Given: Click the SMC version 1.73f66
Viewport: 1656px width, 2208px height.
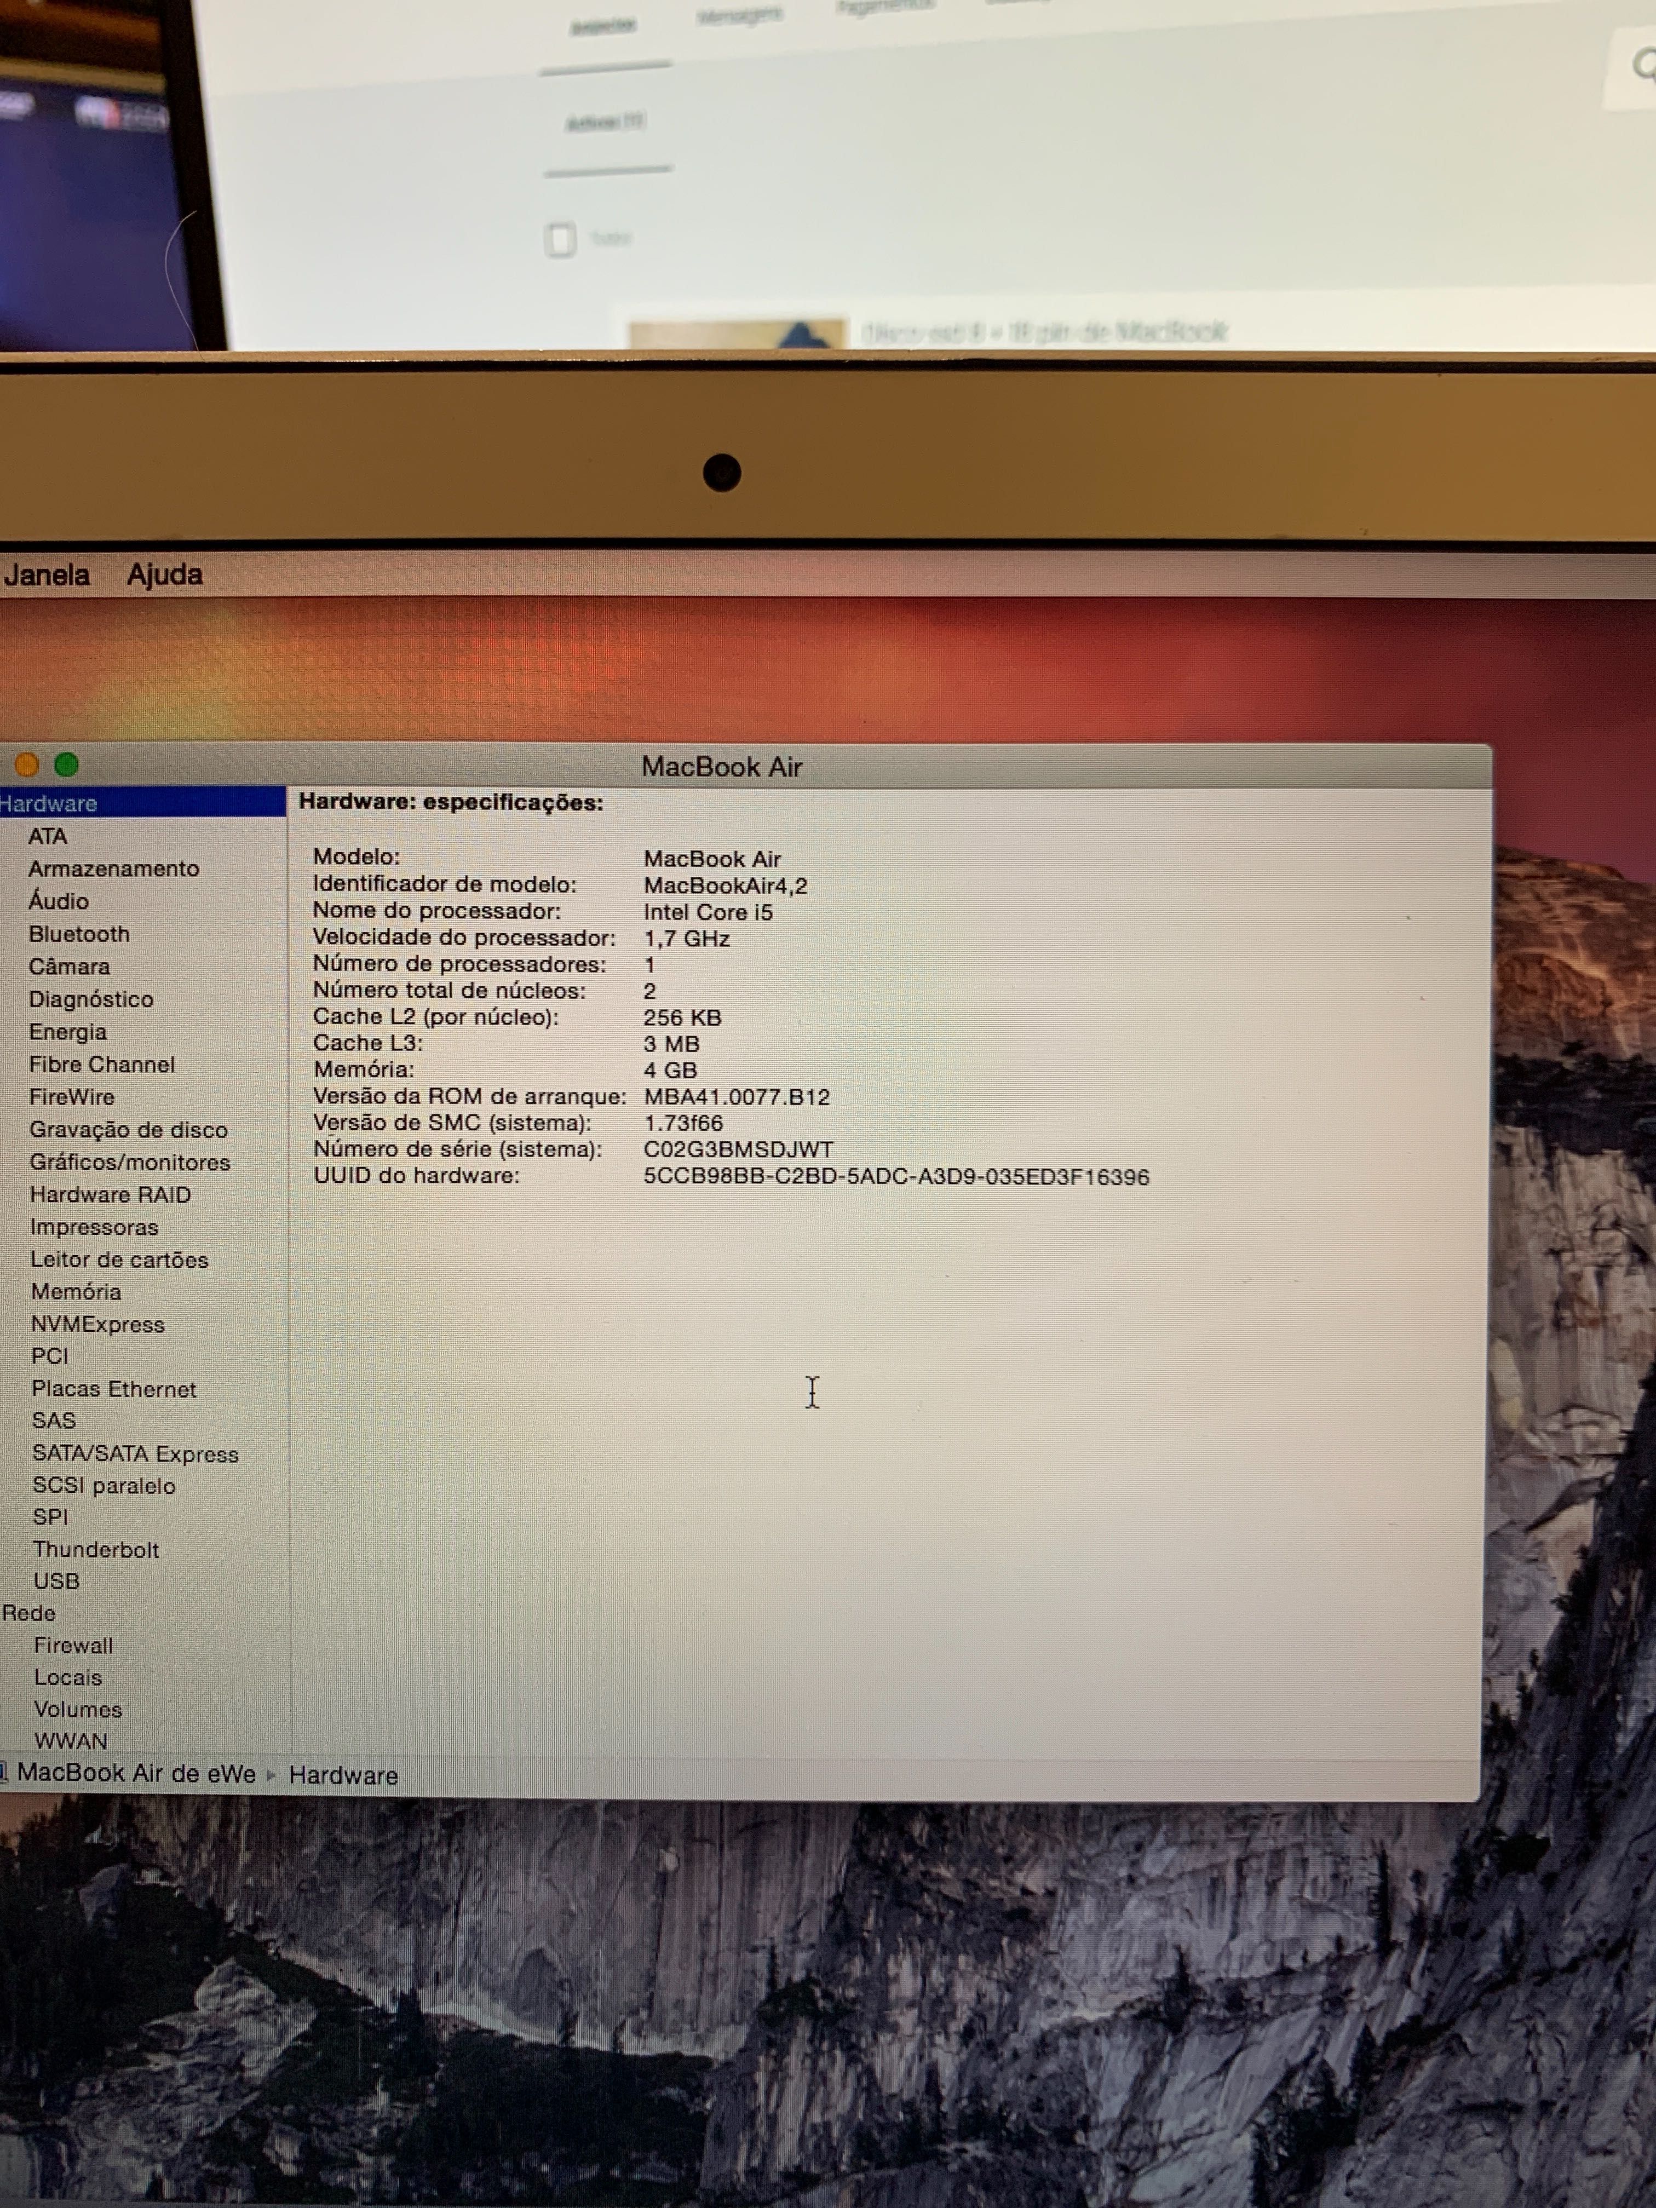Looking at the screenshot, I should (684, 1123).
